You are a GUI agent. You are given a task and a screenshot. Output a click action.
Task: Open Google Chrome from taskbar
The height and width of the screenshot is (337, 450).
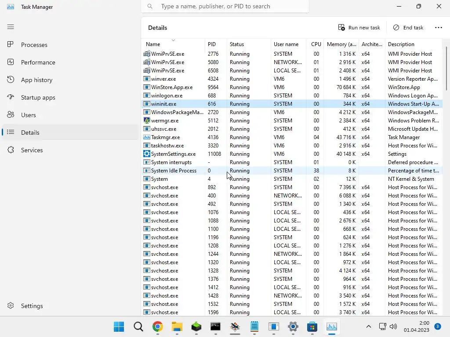click(x=158, y=326)
